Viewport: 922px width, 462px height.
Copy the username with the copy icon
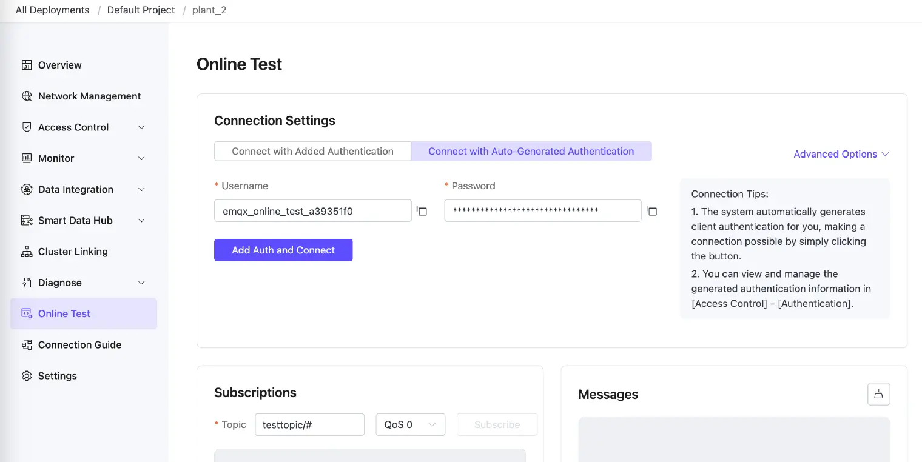(x=422, y=210)
